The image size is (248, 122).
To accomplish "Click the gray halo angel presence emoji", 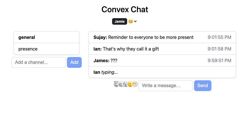I will click(116, 84).
